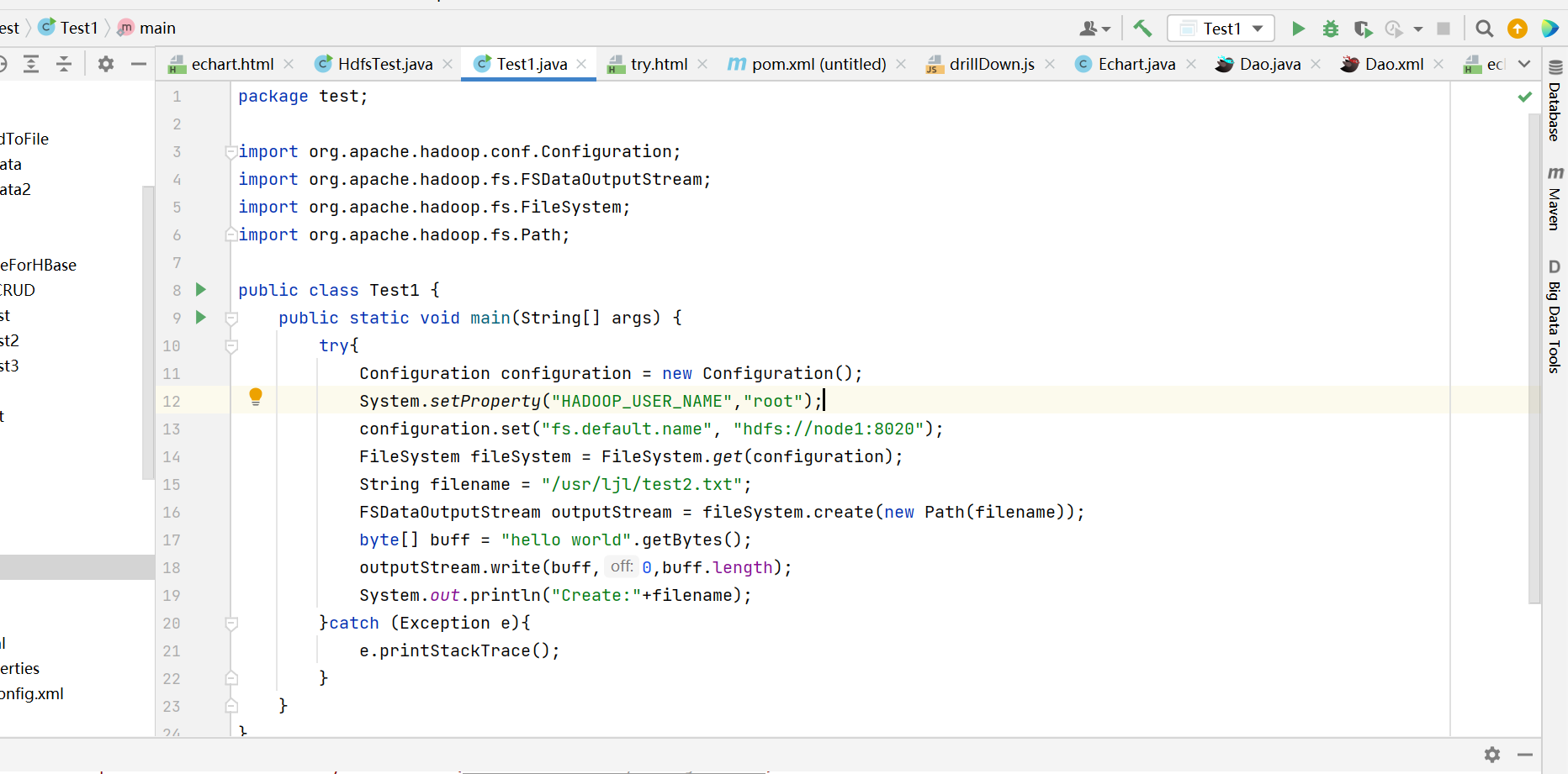Close the Test1.java tab
The width and height of the screenshot is (1568, 774).
tap(581, 64)
